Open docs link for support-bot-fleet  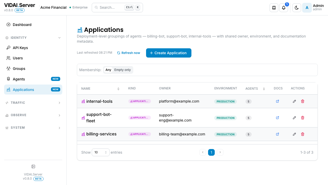(278, 118)
